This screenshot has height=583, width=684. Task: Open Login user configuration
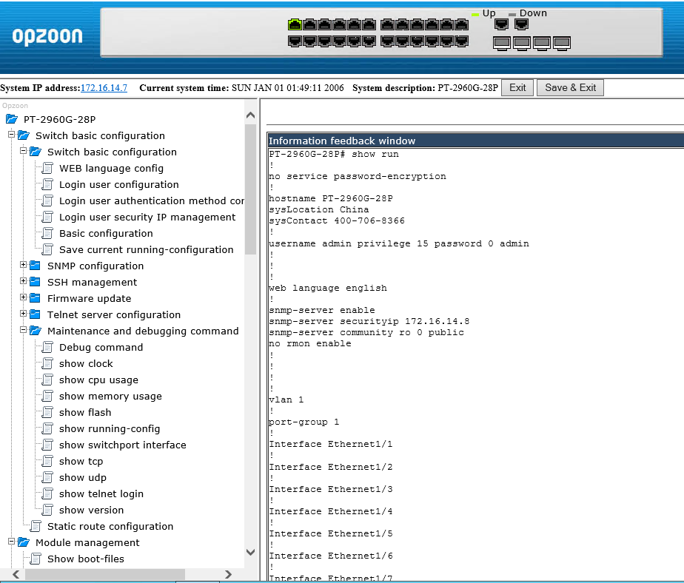[x=119, y=184]
